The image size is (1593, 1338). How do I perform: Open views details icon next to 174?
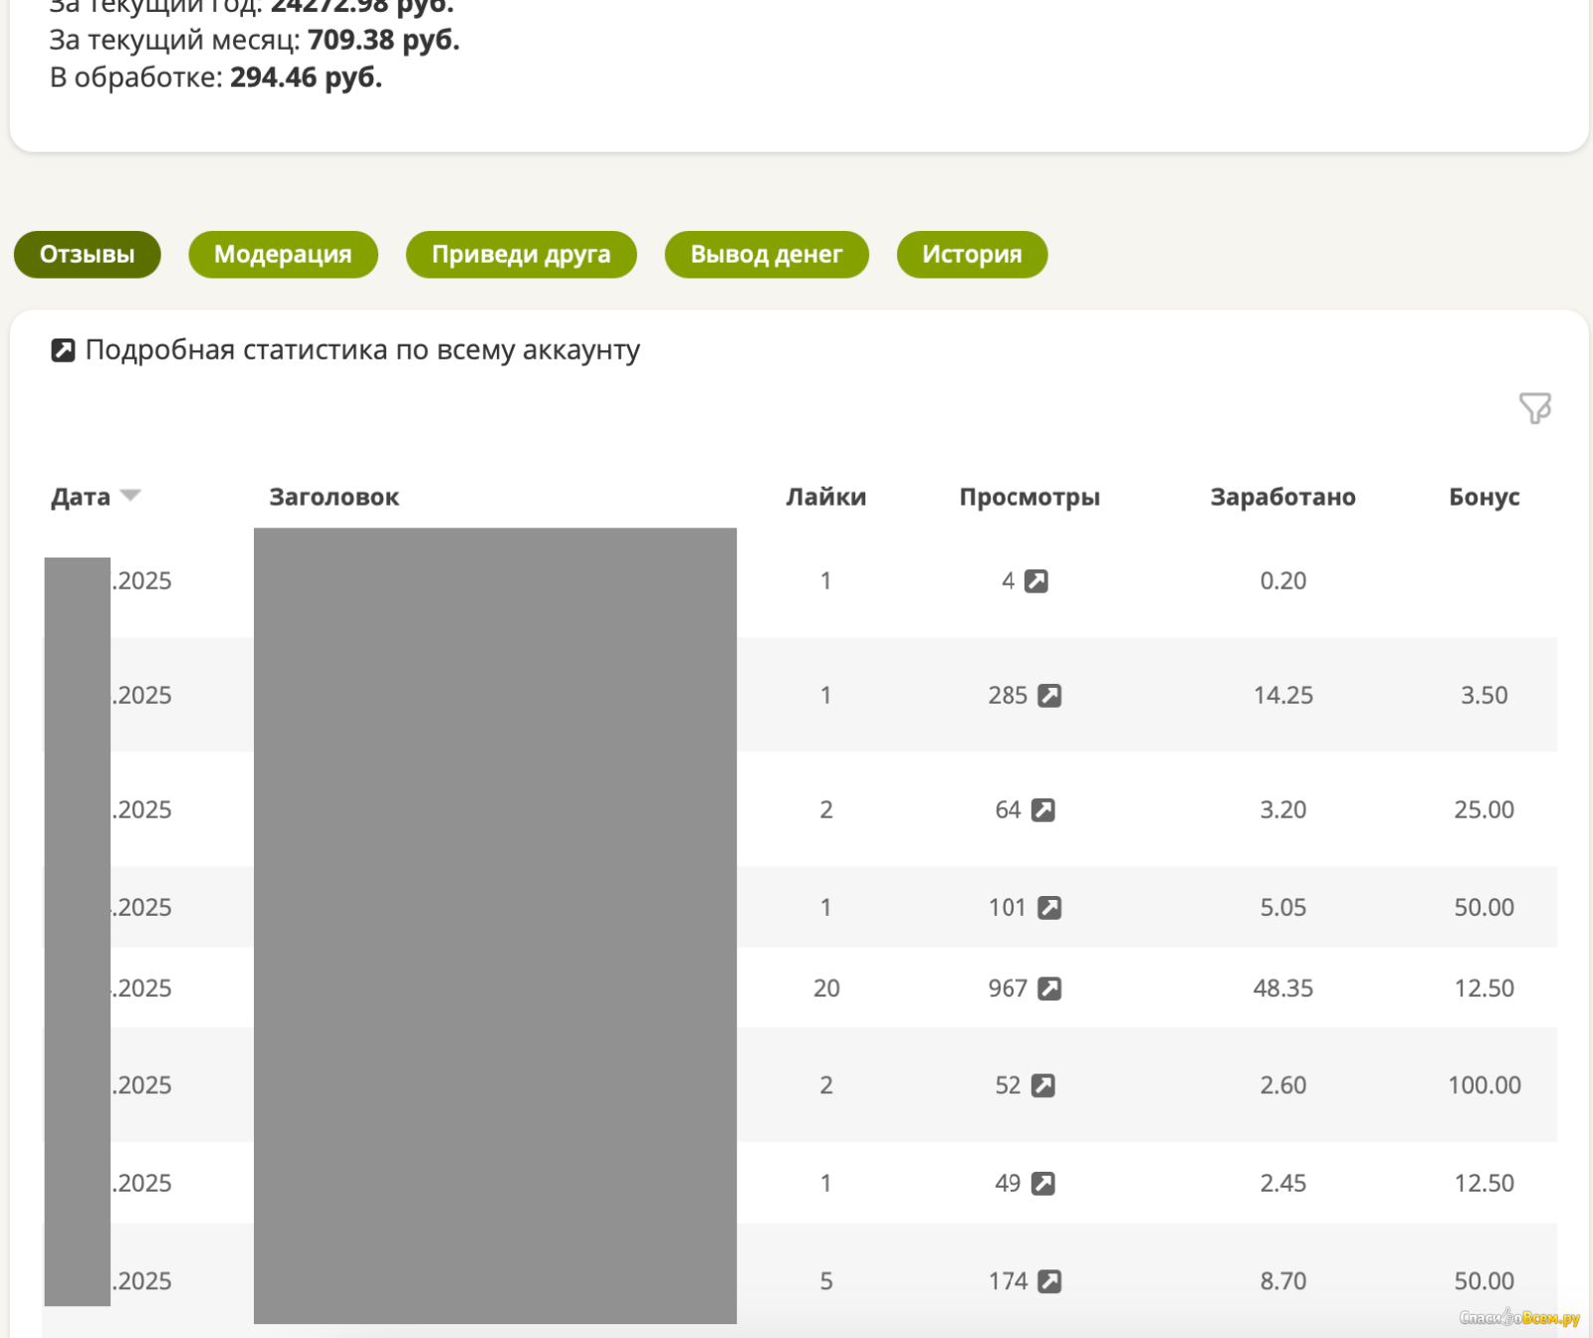(1050, 1281)
